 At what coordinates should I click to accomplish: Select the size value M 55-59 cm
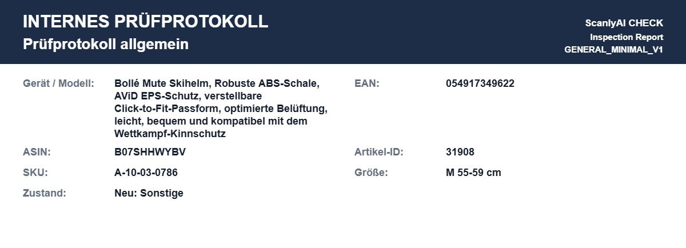473,173
